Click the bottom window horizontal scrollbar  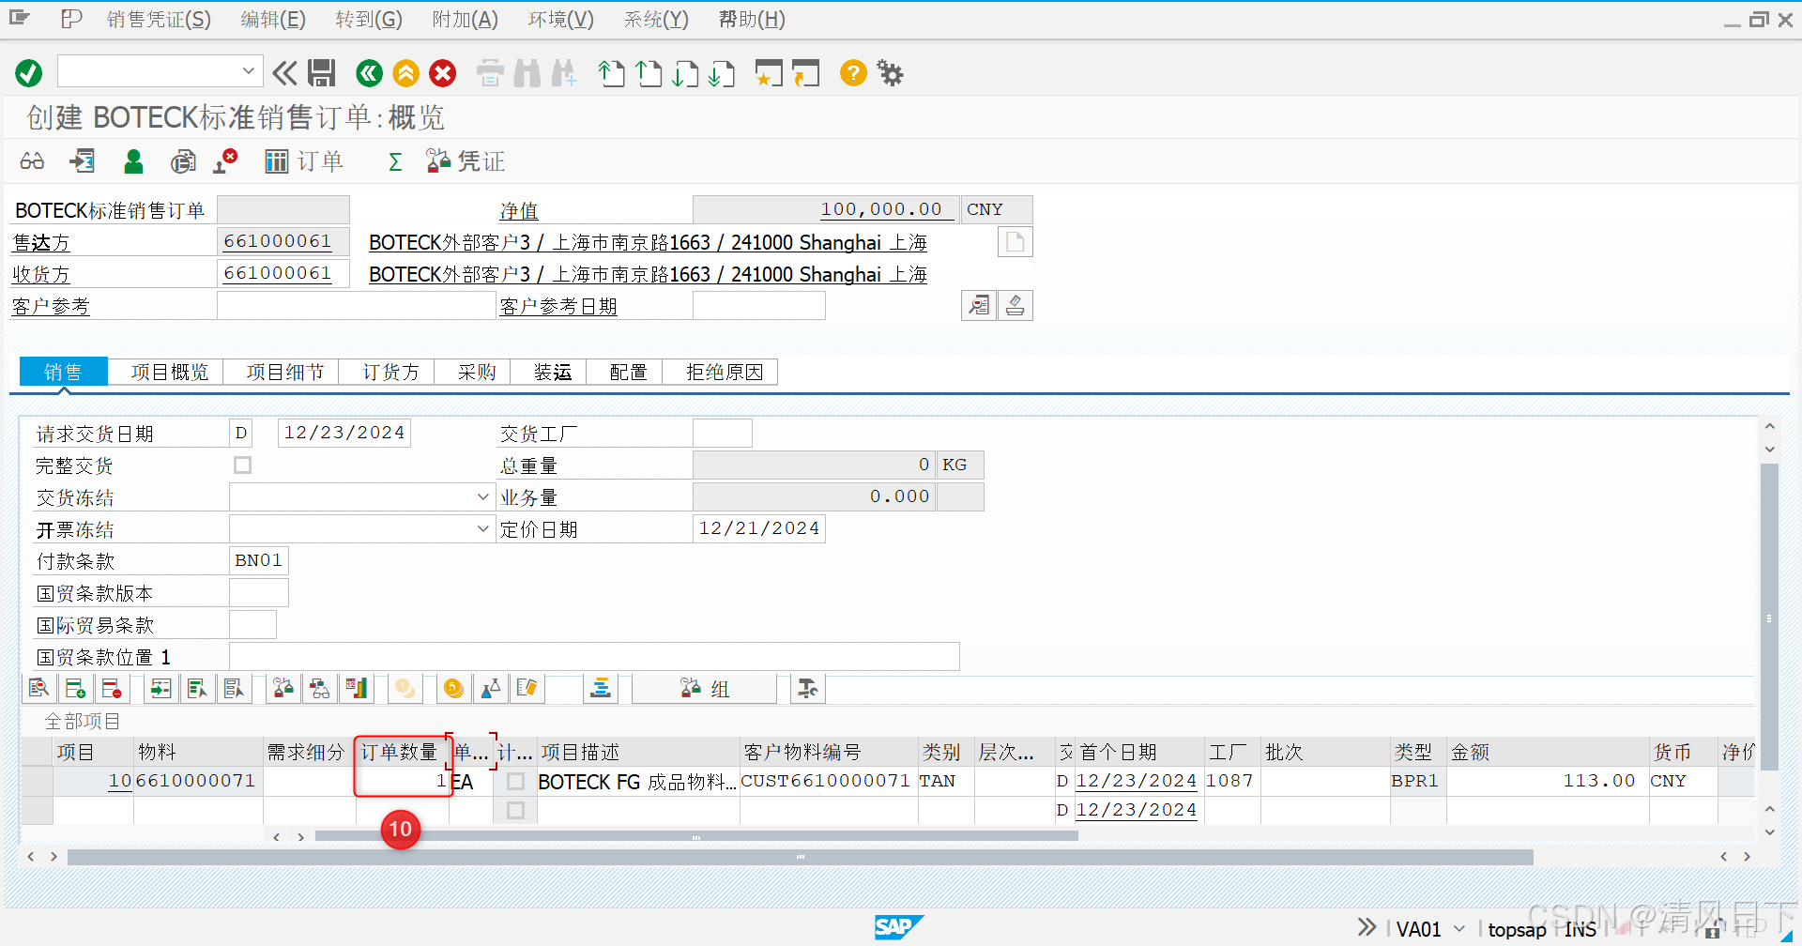800,857
